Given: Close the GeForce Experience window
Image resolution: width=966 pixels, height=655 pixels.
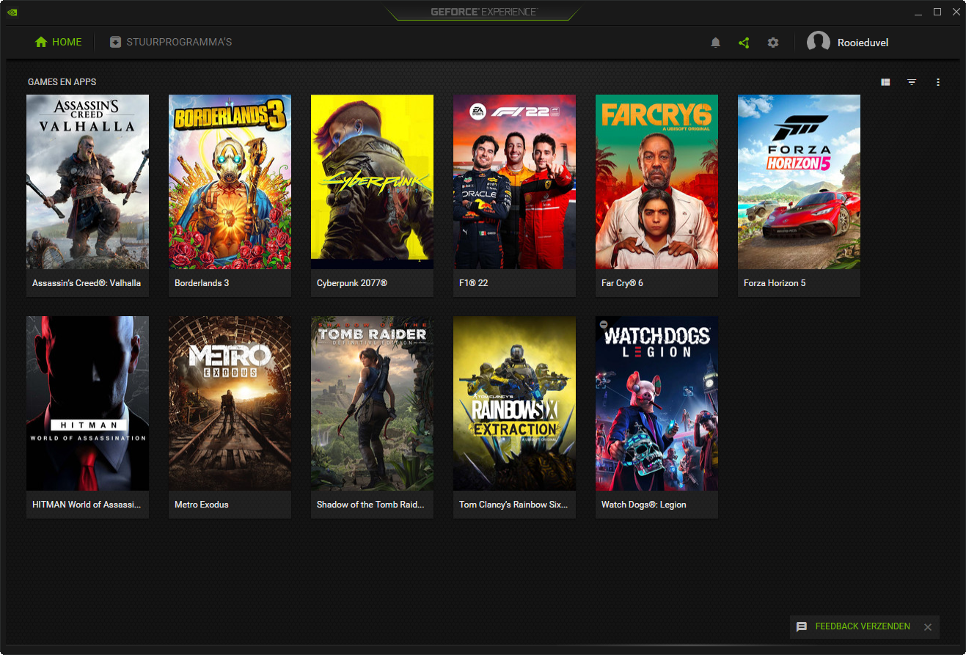Looking at the screenshot, I should click(x=955, y=12).
